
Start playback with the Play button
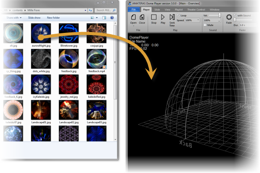coord(163,17)
